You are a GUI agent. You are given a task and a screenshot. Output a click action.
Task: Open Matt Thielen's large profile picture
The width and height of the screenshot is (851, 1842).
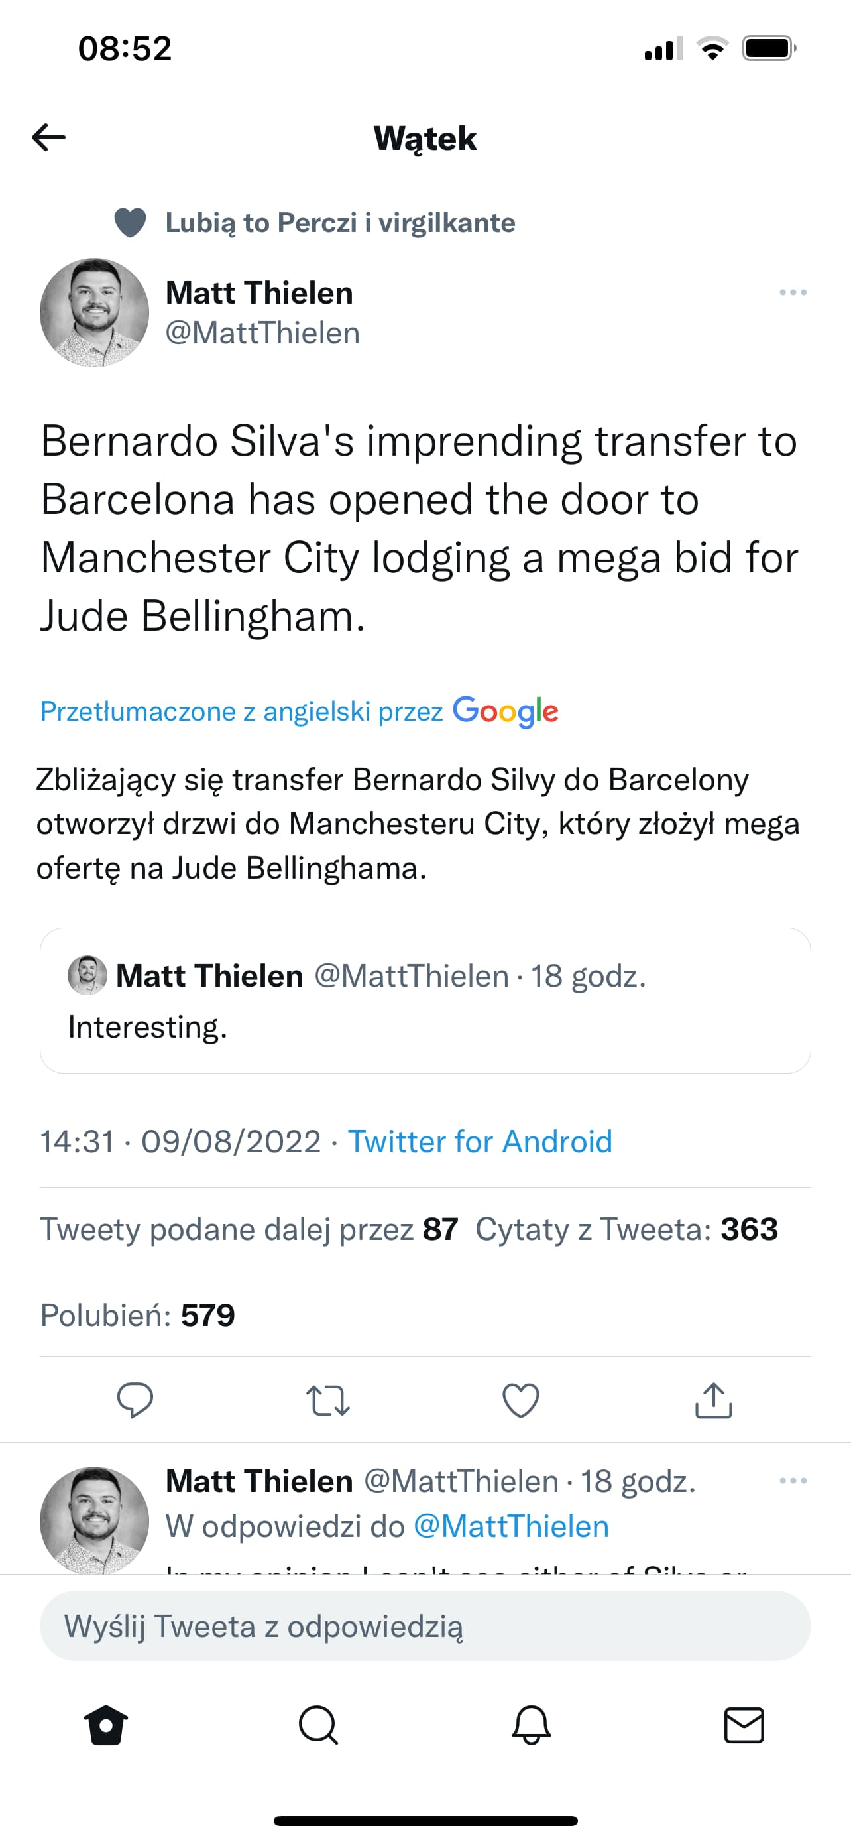[x=94, y=312]
